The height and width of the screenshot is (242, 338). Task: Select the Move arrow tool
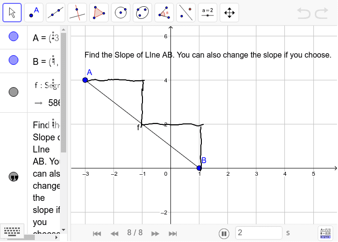click(x=12, y=13)
